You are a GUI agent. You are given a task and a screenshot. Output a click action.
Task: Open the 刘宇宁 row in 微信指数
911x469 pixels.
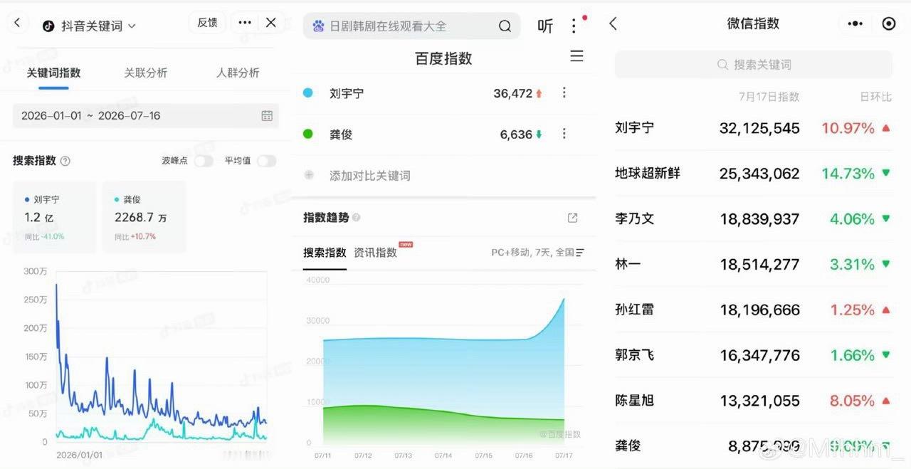click(x=754, y=128)
